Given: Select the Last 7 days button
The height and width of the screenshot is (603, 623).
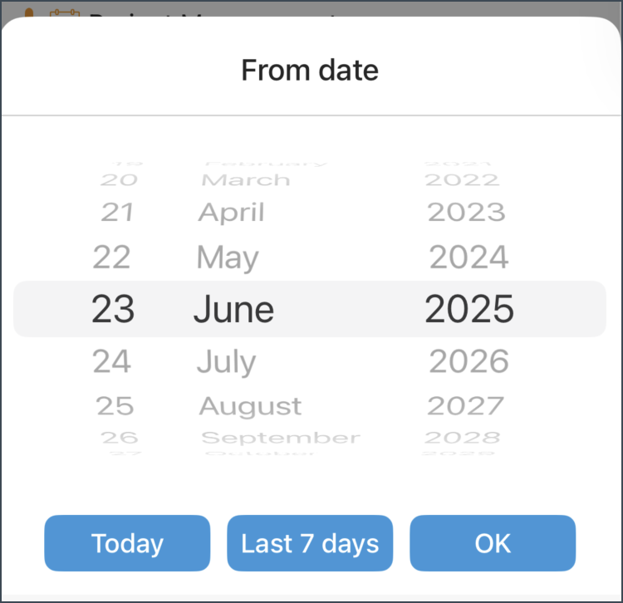Looking at the screenshot, I should pos(310,543).
